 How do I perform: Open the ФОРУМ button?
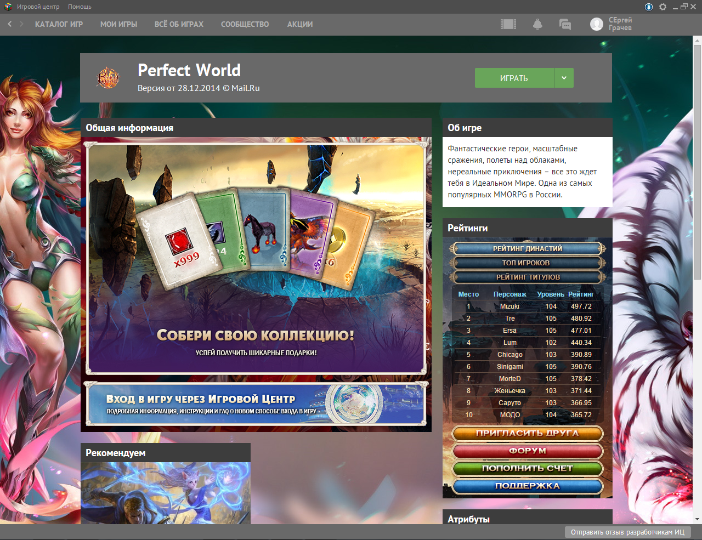coord(527,451)
